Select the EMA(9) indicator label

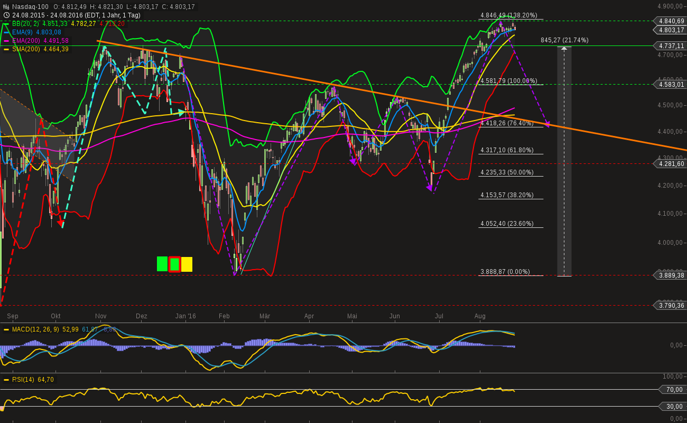(x=23, y=32)
